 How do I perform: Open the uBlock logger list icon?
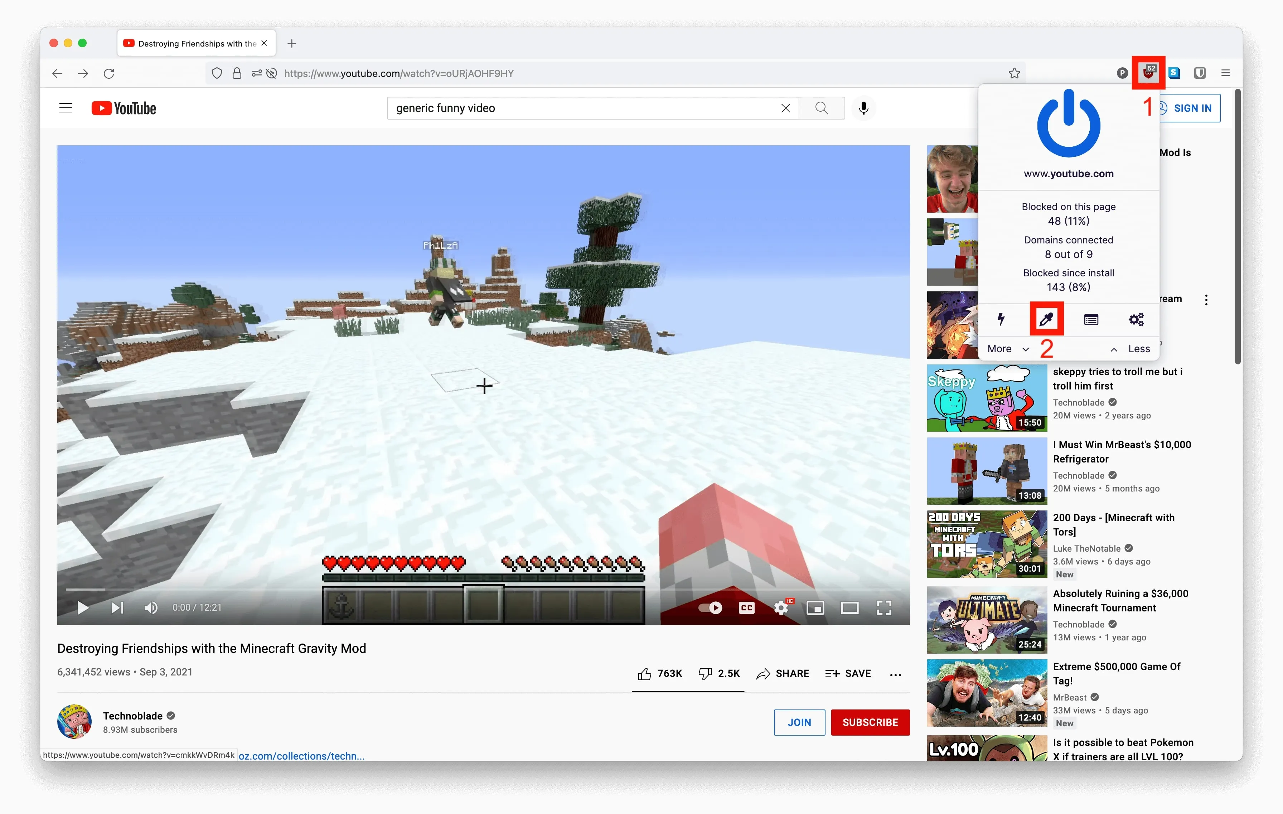point(1091,320)
